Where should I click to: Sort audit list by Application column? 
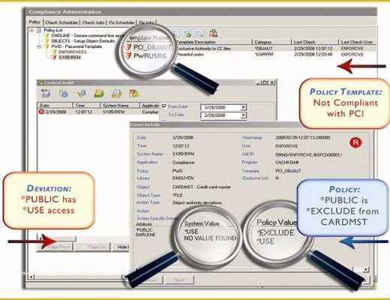click(149, 105)
